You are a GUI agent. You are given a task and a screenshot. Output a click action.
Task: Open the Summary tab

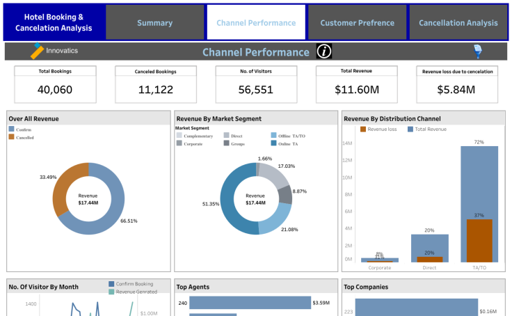pos(154,23)
